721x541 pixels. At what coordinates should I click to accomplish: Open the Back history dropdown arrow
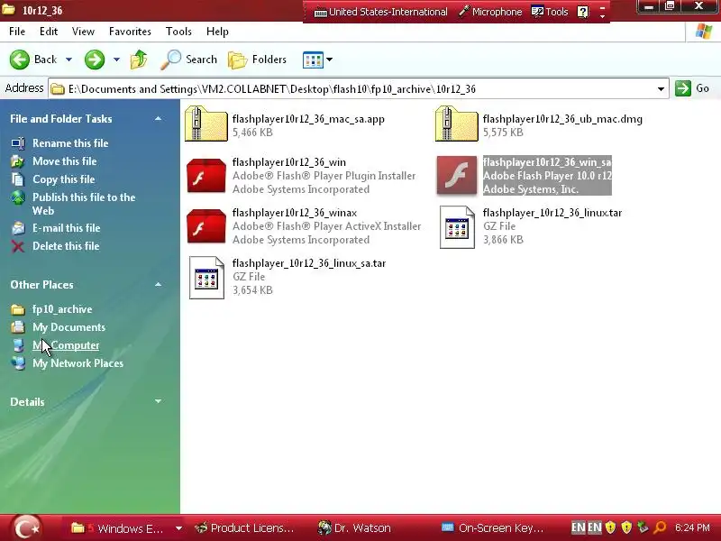pyautogui.click(x=68, y=60)
